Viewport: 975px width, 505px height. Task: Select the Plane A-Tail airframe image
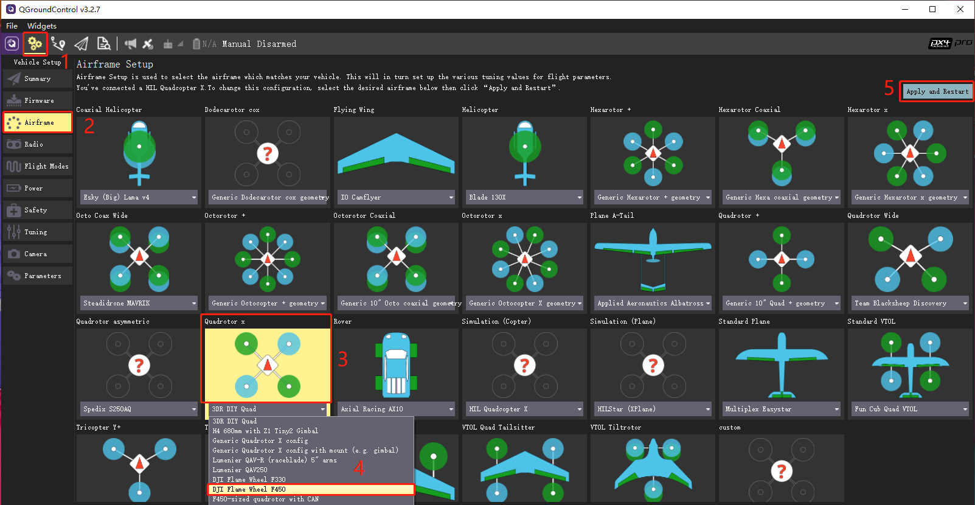[x=653, y=259]
